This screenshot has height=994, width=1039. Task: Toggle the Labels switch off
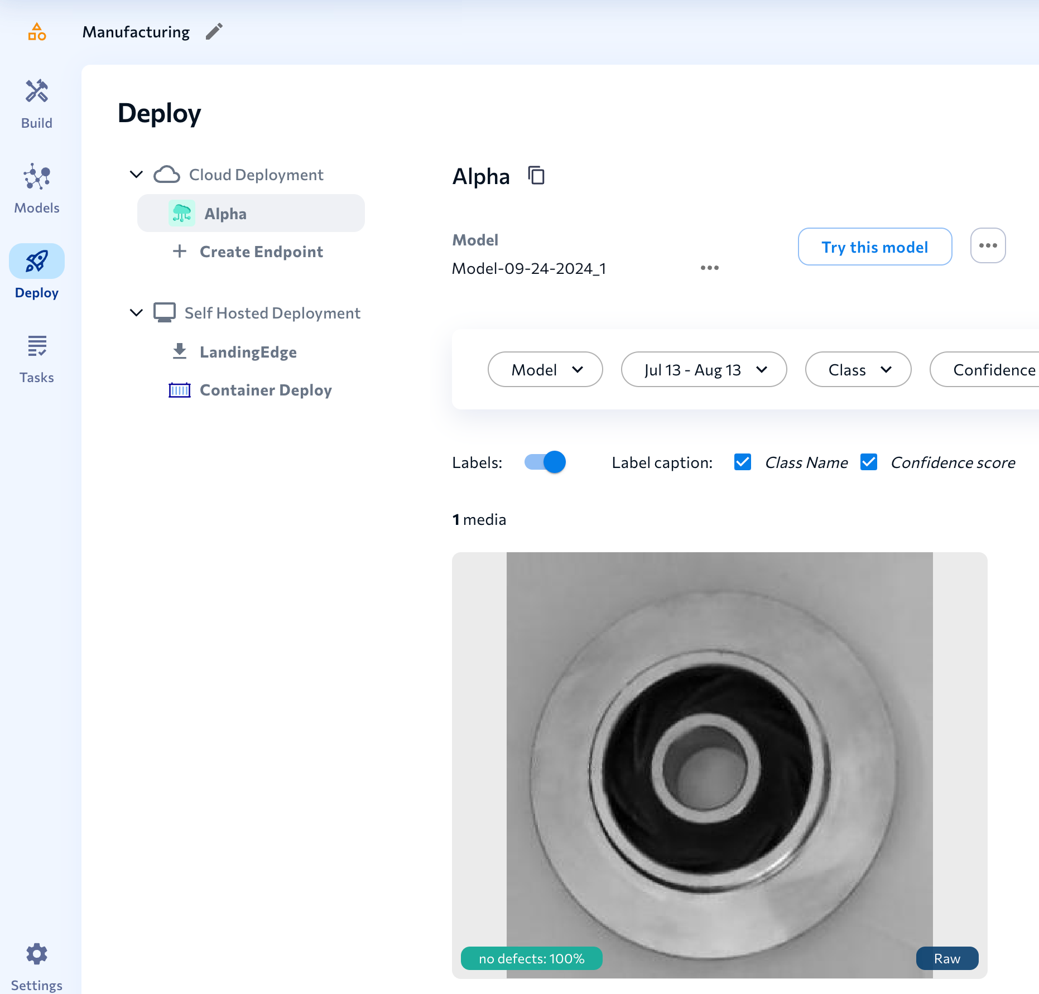pyautogui.click(x=545, y=462)
